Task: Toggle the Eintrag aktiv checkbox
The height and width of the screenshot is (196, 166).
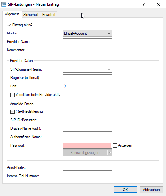Action: pos(9,25)
